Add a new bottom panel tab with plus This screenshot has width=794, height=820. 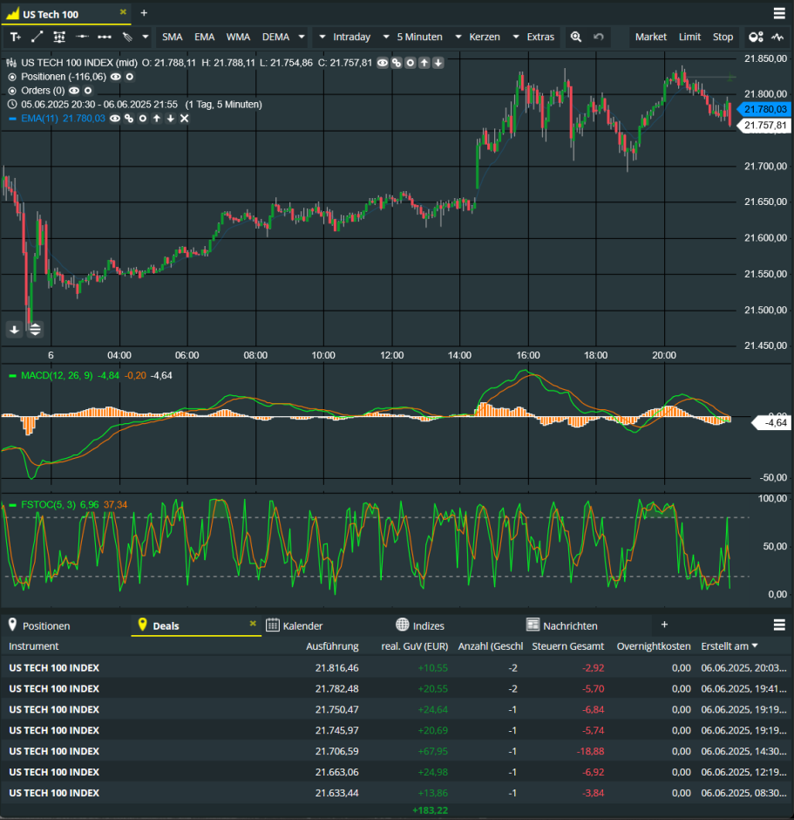tap(664, 625)
